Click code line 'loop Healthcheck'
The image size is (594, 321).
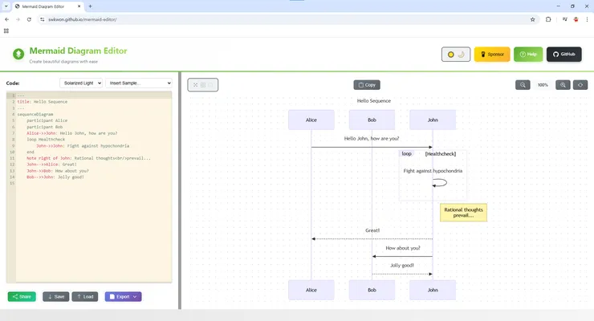point(46,140)
